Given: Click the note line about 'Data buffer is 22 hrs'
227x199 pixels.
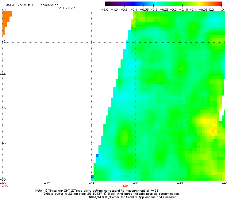Looking at the screenshot, I should 111,194.
